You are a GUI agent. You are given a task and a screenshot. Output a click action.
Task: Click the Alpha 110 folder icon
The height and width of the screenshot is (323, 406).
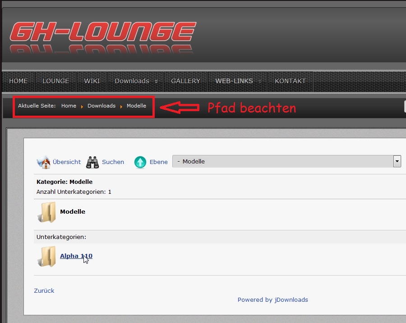coord(47,257)
